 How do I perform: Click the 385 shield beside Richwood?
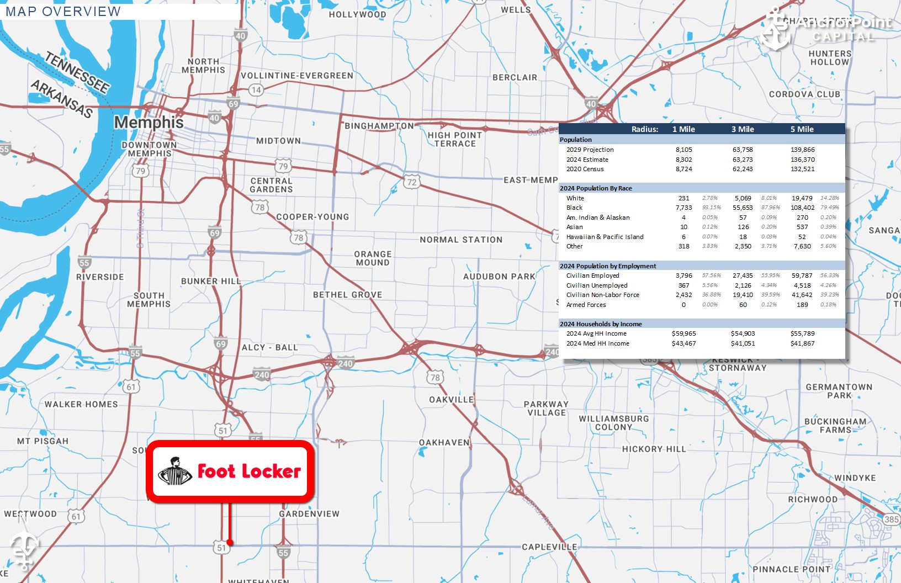click(891, 519)
